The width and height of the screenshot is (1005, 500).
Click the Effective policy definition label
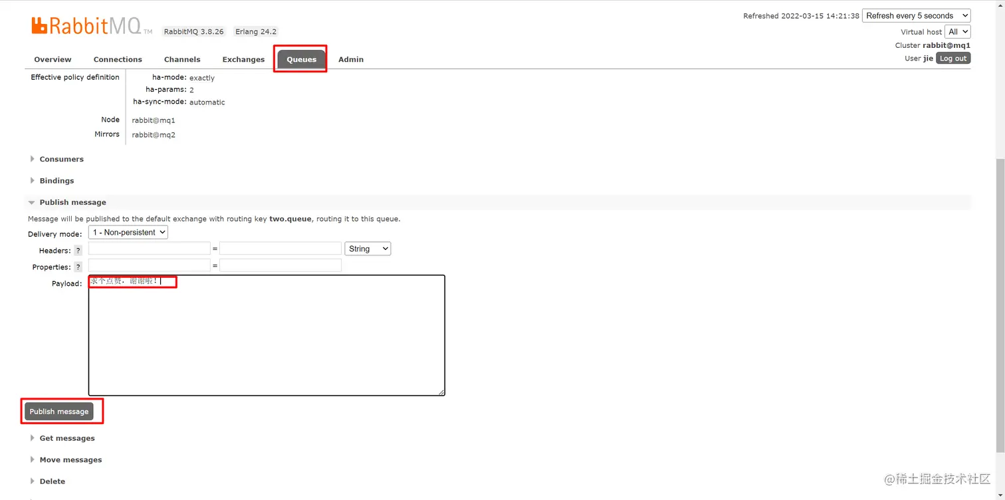[x=75, y=77]
